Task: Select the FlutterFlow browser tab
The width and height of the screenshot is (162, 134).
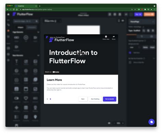Action: [26, 6]
